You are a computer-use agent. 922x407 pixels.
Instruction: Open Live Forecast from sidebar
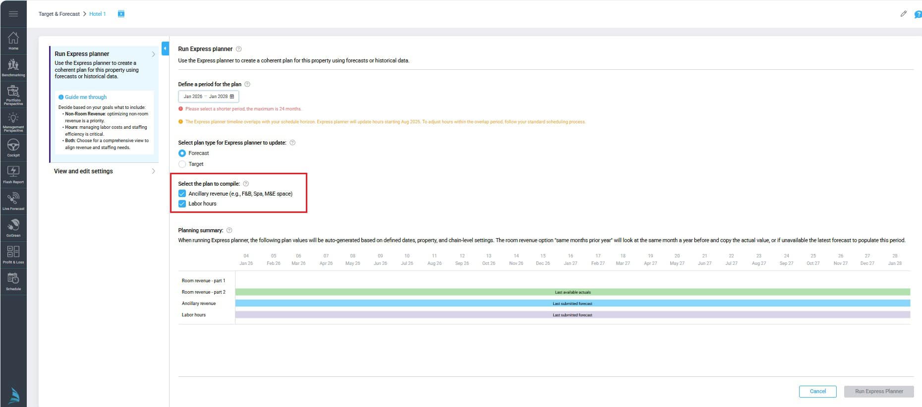coord(13,201)
